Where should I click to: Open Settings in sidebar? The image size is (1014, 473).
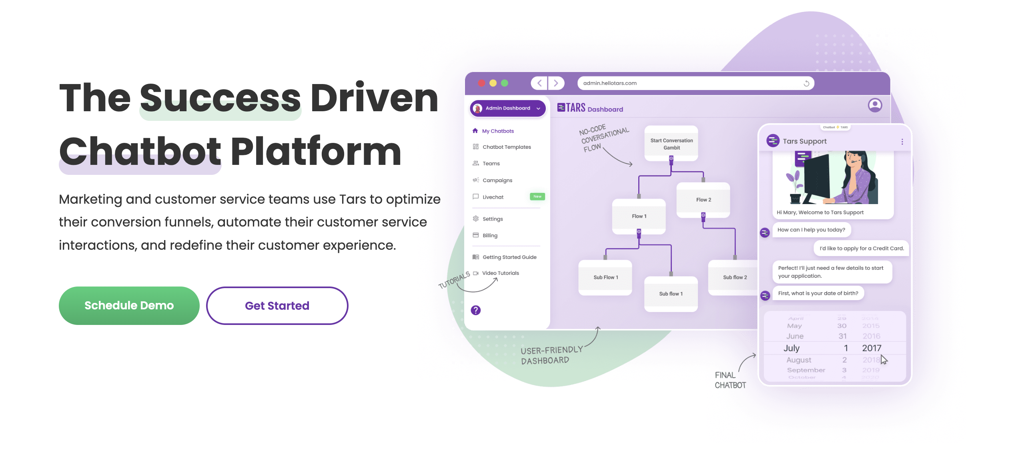coord(493,219)
